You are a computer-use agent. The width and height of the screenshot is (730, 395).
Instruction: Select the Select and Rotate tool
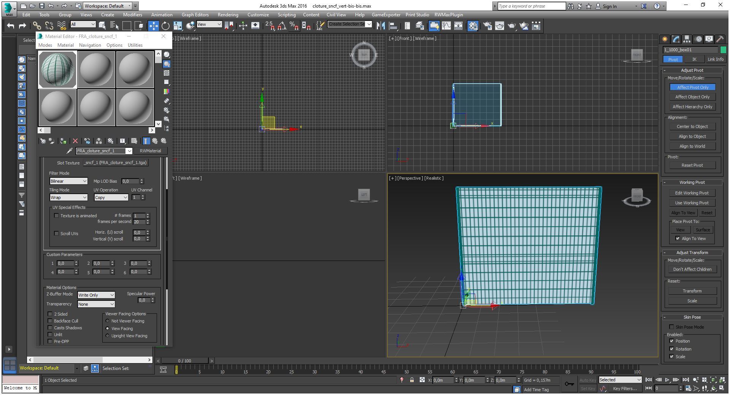pos(165,26)
